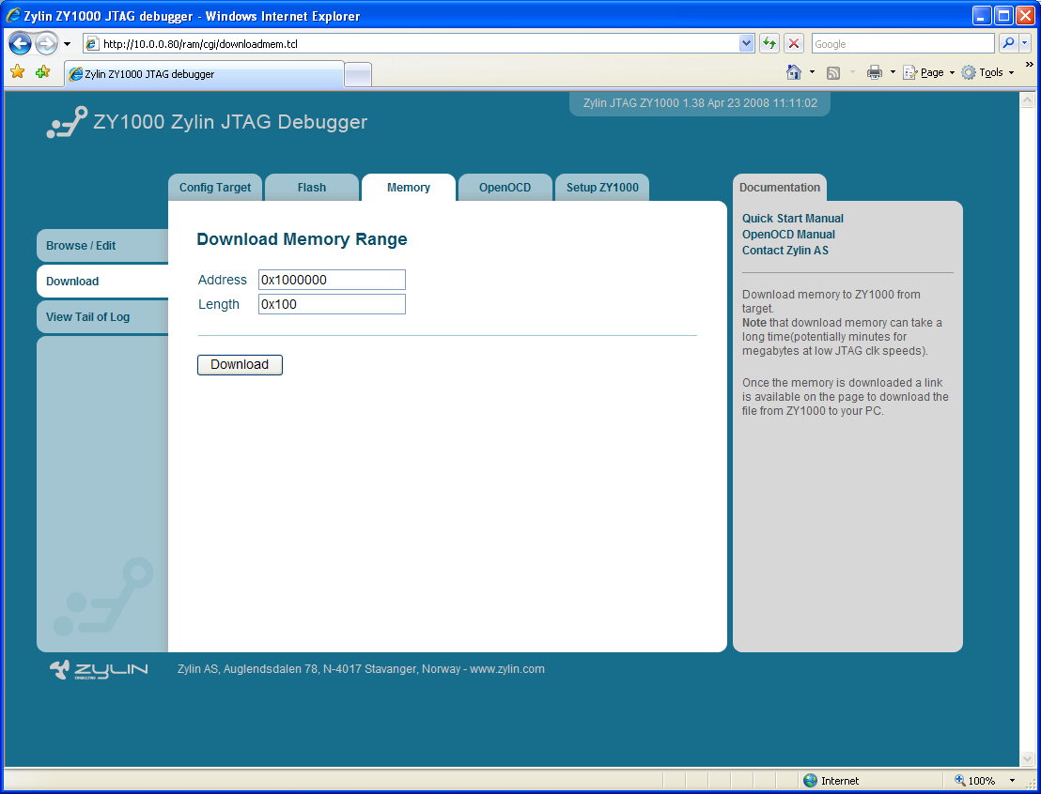Open the Page menu
Screen dimensions: 1041x794
coord(928,72)
